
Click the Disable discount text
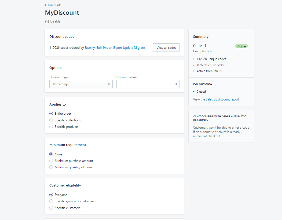[55, 21]
